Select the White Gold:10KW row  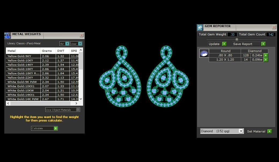coord(42,90)
